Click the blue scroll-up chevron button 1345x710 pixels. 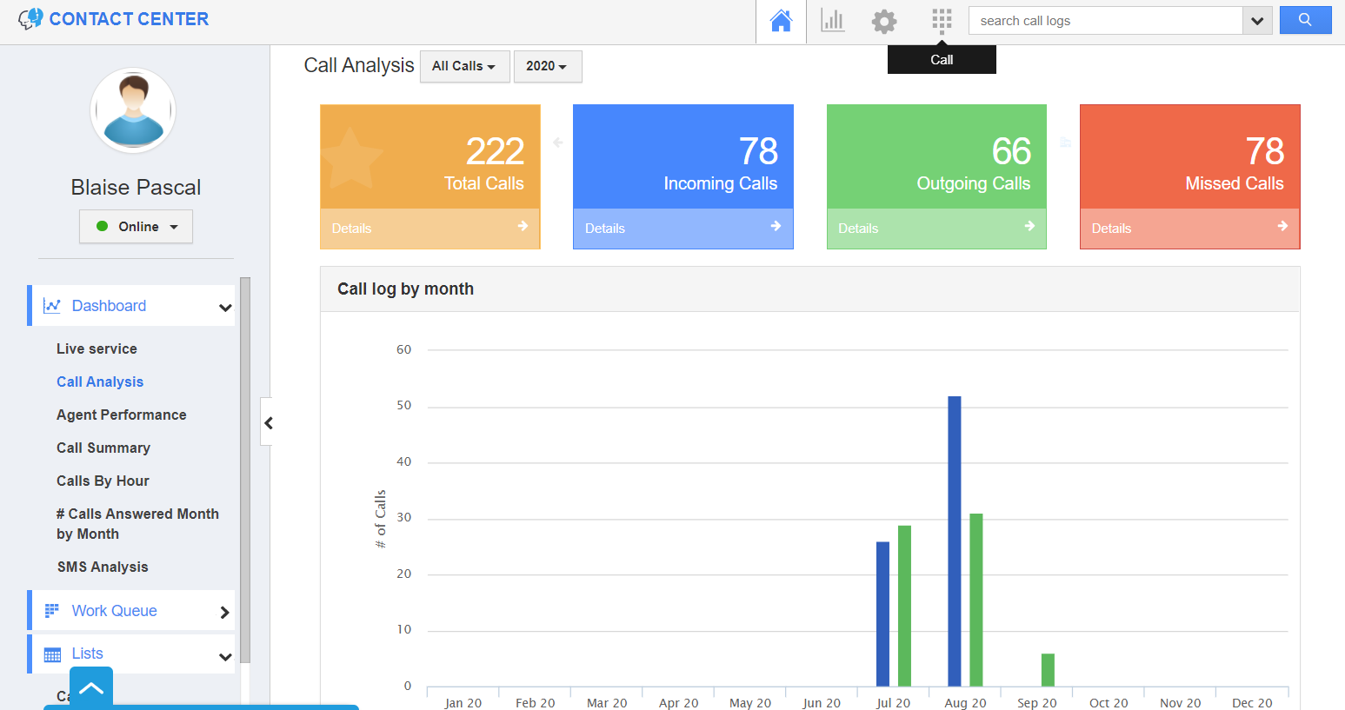click(91, 688)
